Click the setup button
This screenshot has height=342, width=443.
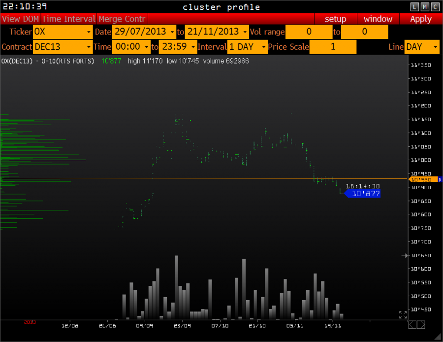tap(335, 19)
